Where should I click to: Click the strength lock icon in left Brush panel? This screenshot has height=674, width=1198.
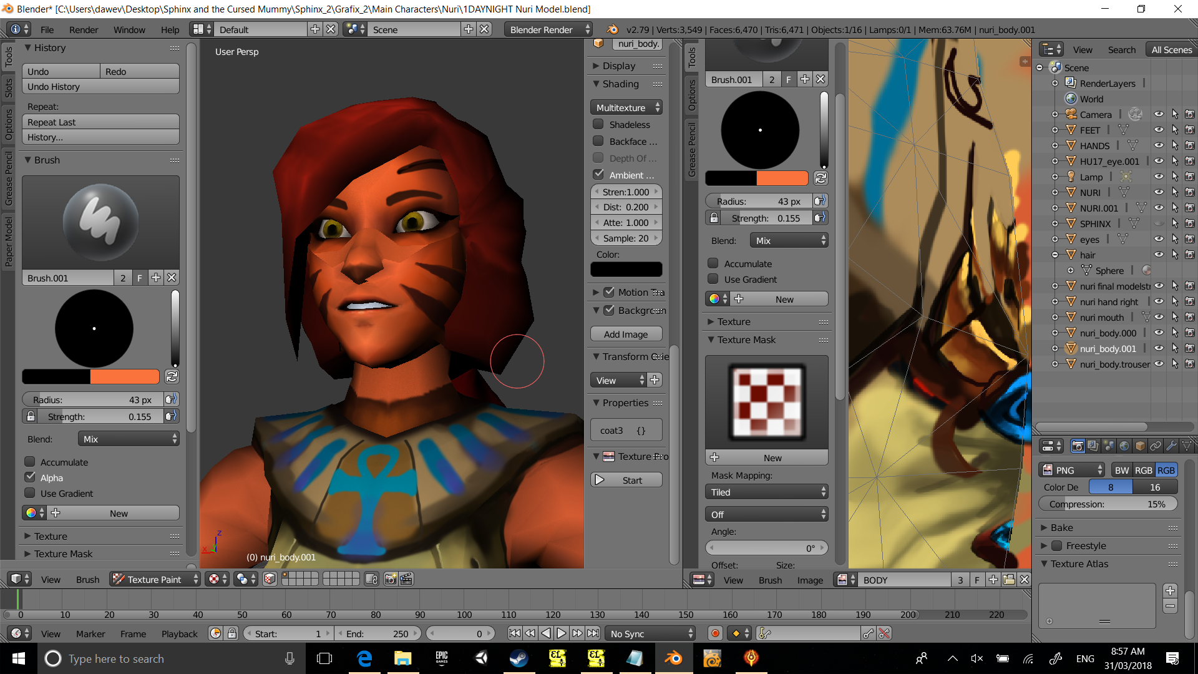click(x=30, y=416)
